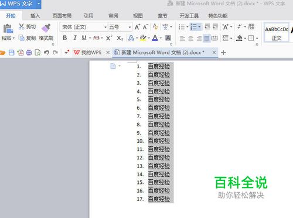This screenshot has width=293, height=218.
Task: Toggle subscript X₂ formatting
Action: [120, 38]
